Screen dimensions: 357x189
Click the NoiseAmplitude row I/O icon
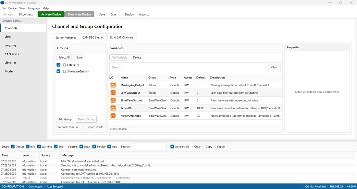[x=113, y=116]
